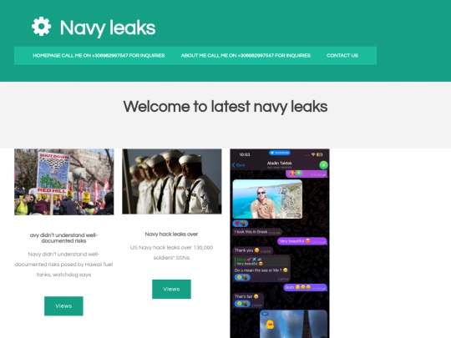451x338 pixels.
Task: Click the Red Hill protest thumbnail
Action: pyautogui.click(x=64, y=182)
